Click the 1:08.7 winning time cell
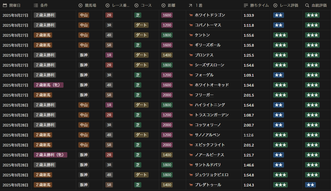The height and width of the screenshot is (191, 331). pos(249,115)
